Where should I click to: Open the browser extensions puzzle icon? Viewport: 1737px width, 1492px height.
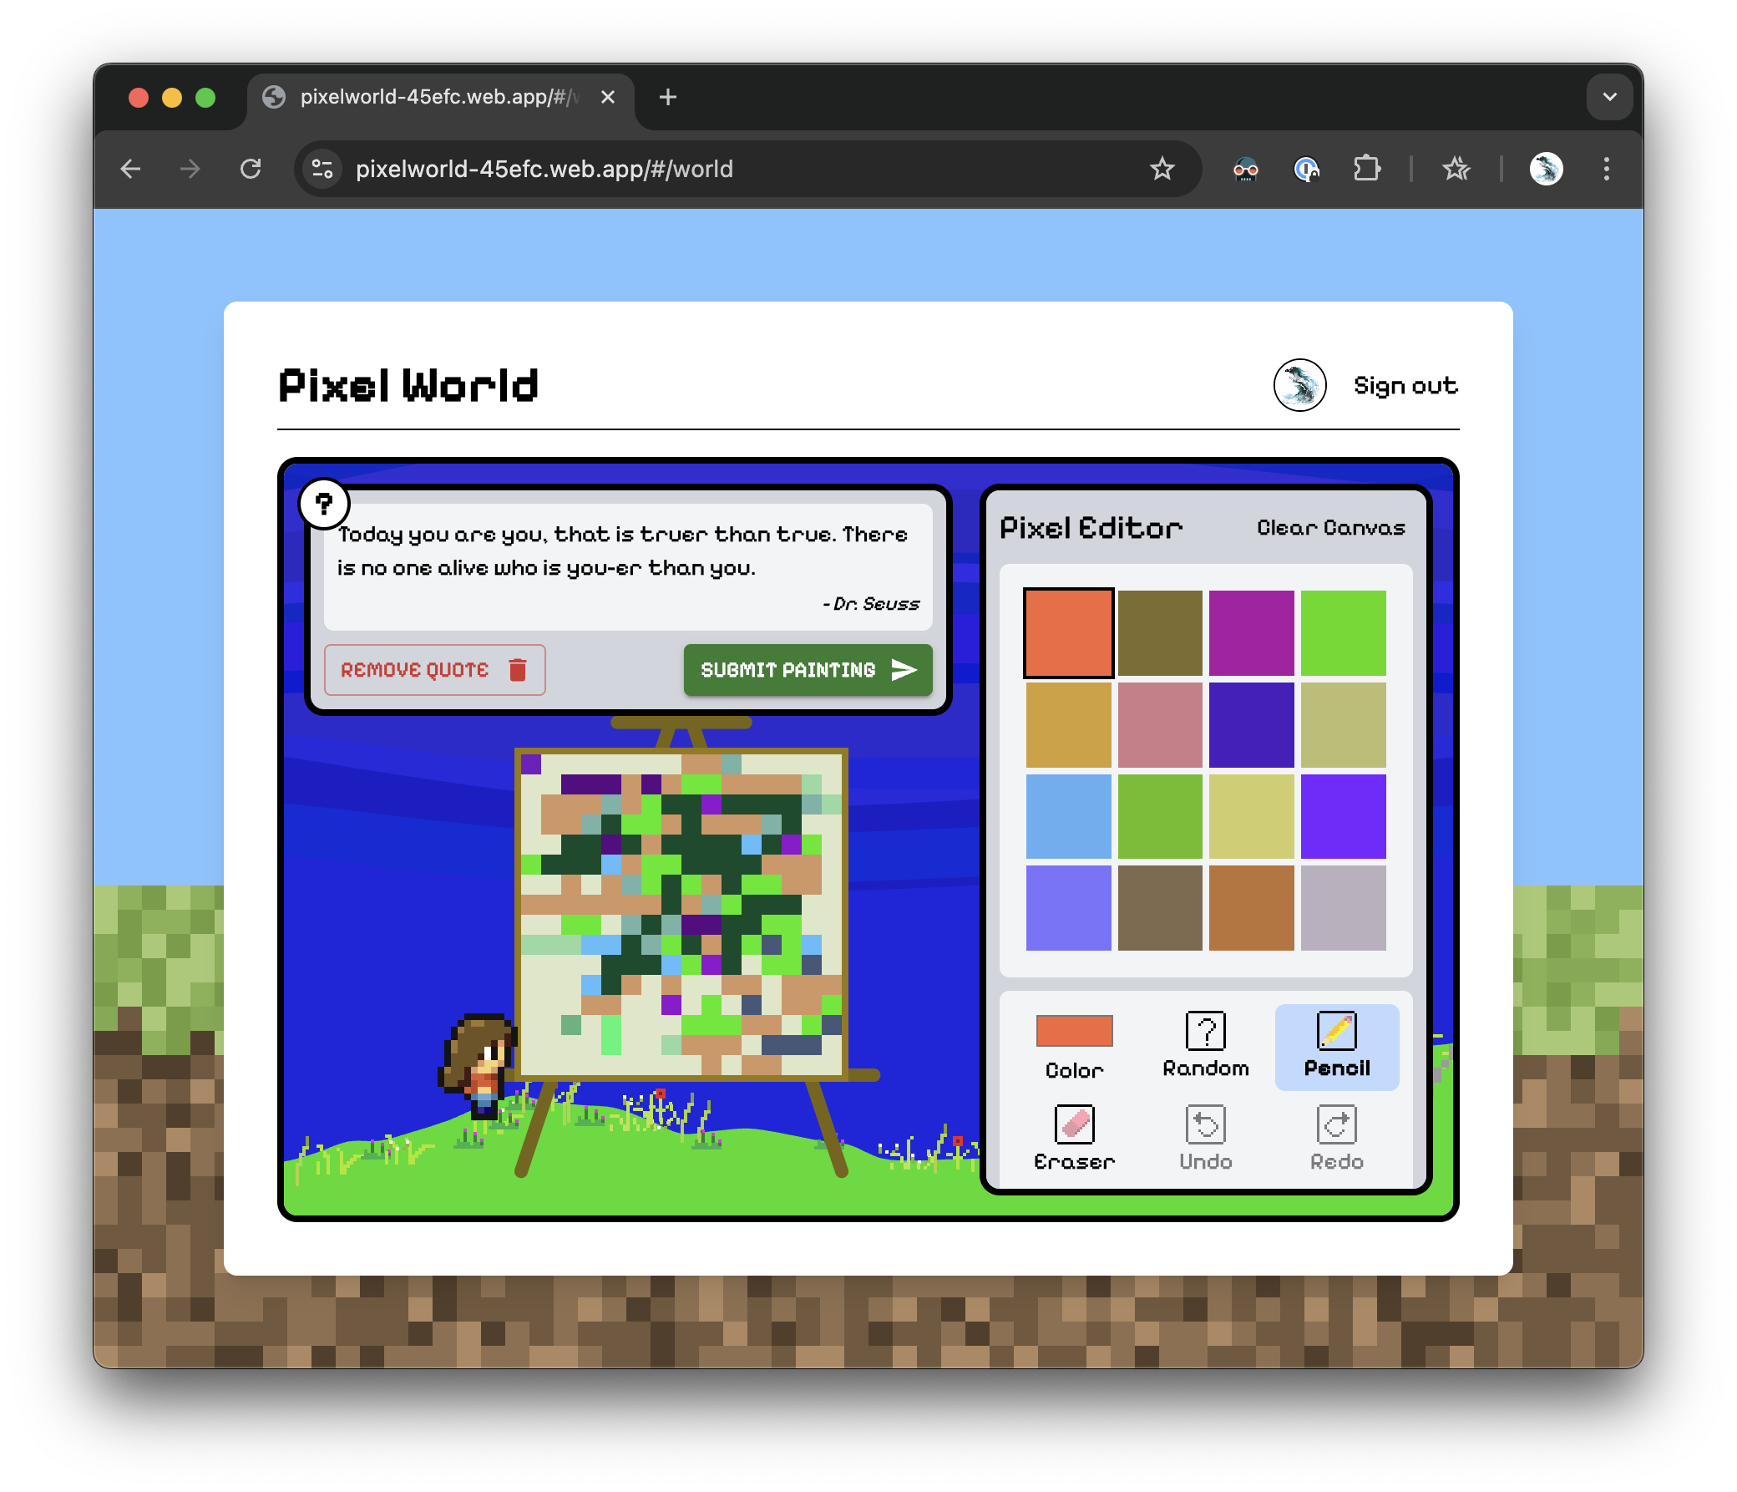[1367, 169]
